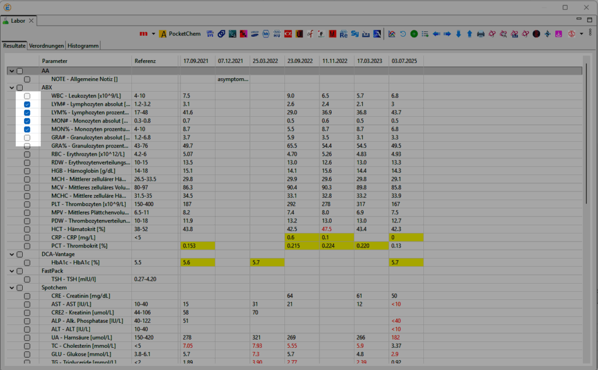Screen dimensions: 598x370
Task: Open the Histogramm tab
Action: coord(83,45)
